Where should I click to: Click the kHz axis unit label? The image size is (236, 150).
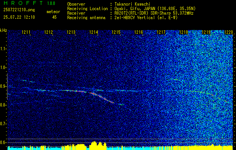tap(3, 30)
